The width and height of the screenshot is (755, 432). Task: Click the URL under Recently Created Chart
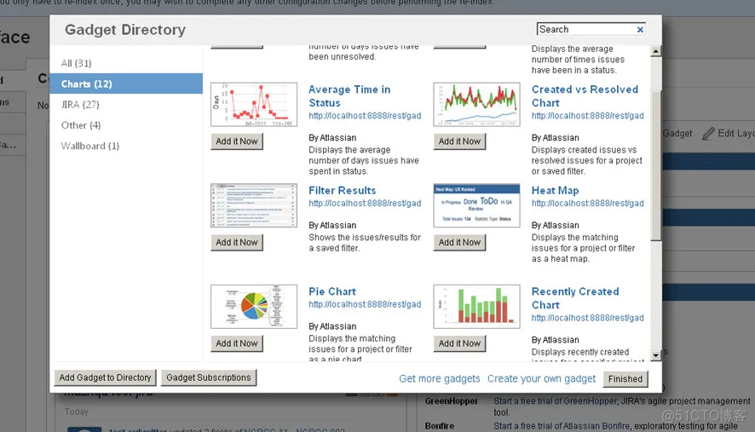(x=587, y=319)
